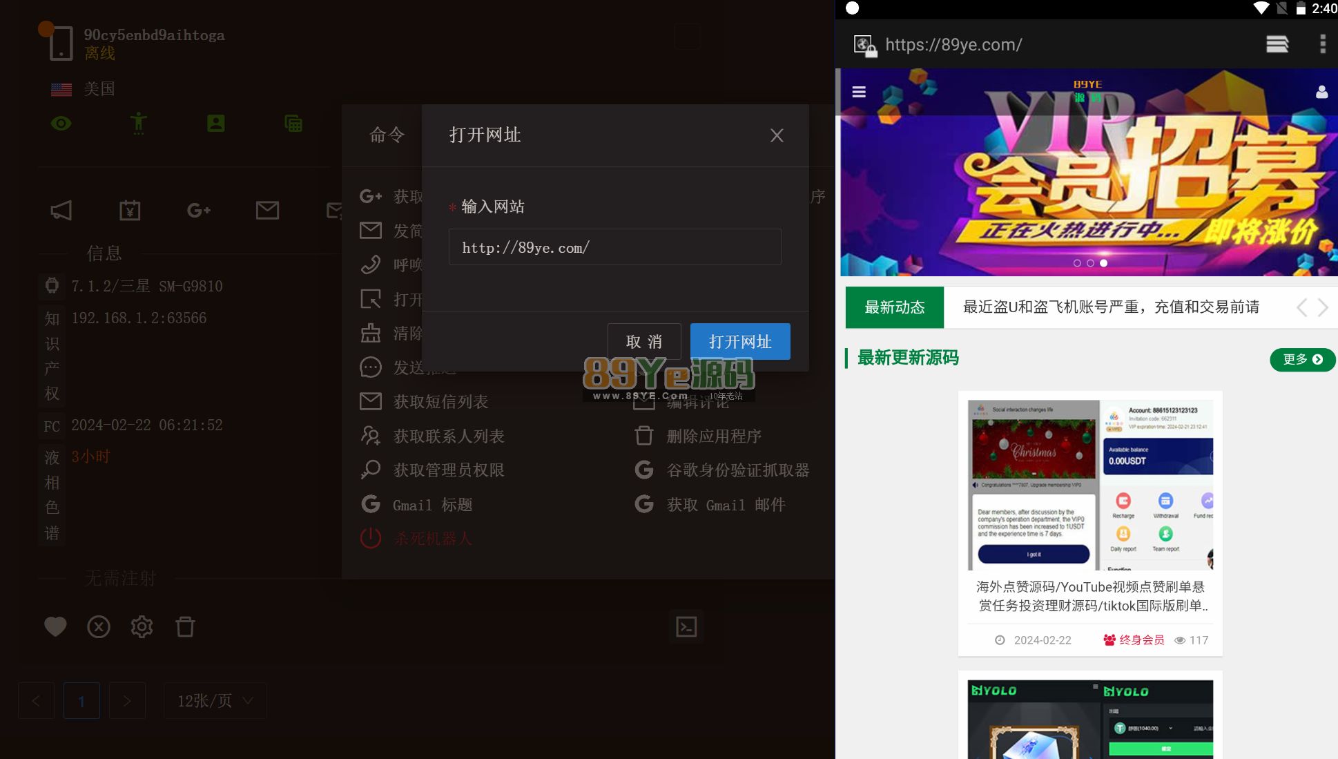Go to previous page arrow
Image resolution: width=1338 pixels, height=759 pixels.
(36, 700)
